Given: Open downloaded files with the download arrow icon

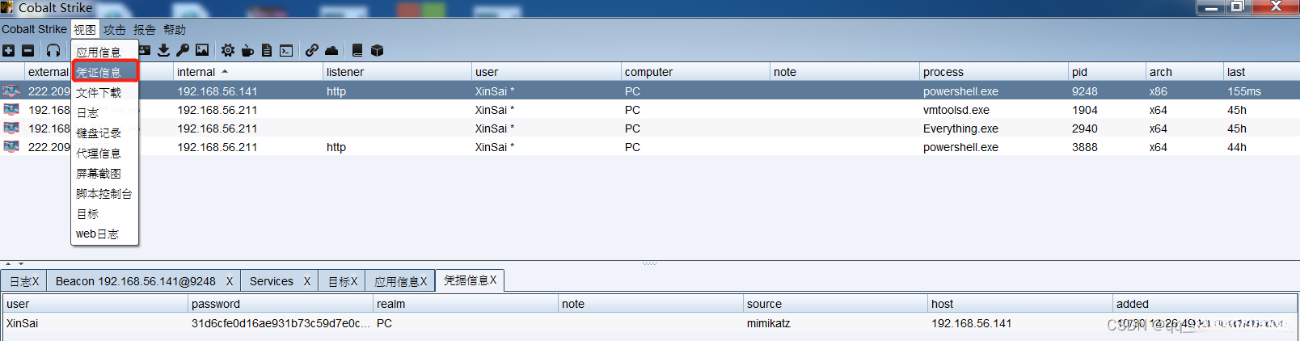Looking at the screenshot, I should click(x=163, y=50).
